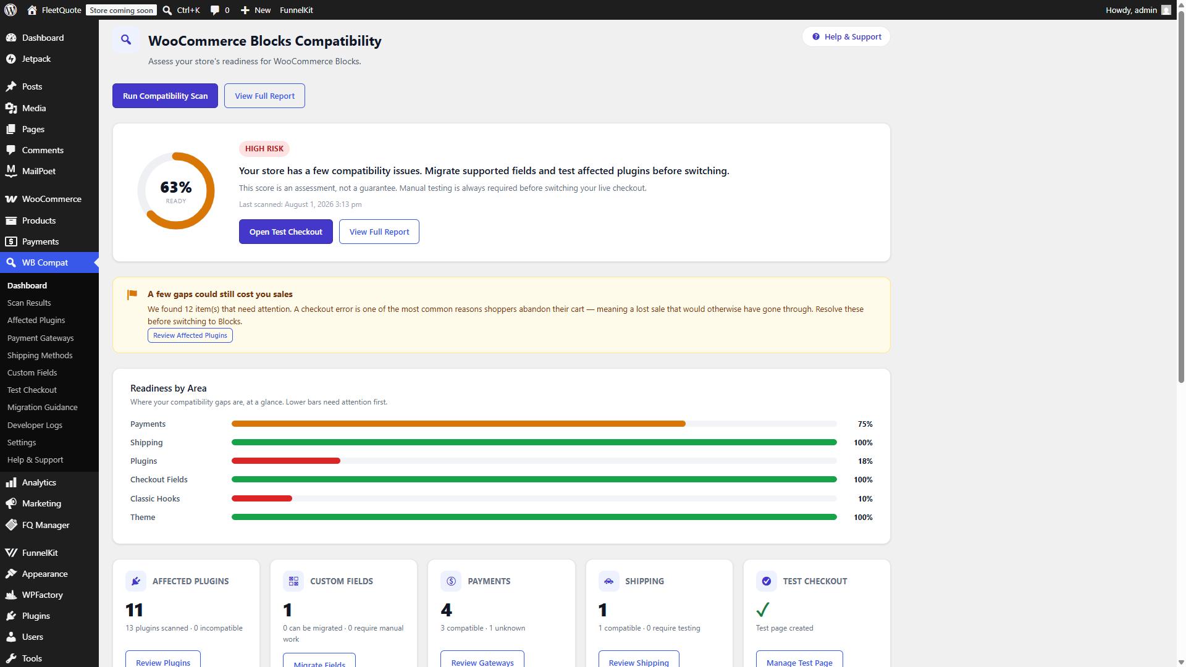The height and width of the screenshot is (667, 1186).
Task: Click Review Shipping button
Action: 639,659
